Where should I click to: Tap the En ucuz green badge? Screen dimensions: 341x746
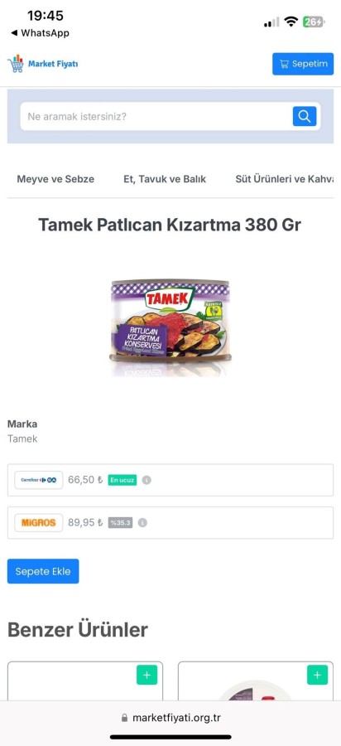tap(122, 480)
